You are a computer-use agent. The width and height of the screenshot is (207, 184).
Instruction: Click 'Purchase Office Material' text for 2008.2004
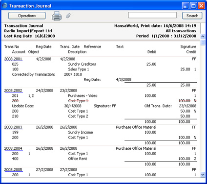coord(136,148)
